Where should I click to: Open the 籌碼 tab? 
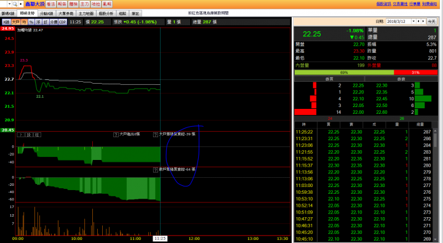pyautogui.click(x=122, y=14)
